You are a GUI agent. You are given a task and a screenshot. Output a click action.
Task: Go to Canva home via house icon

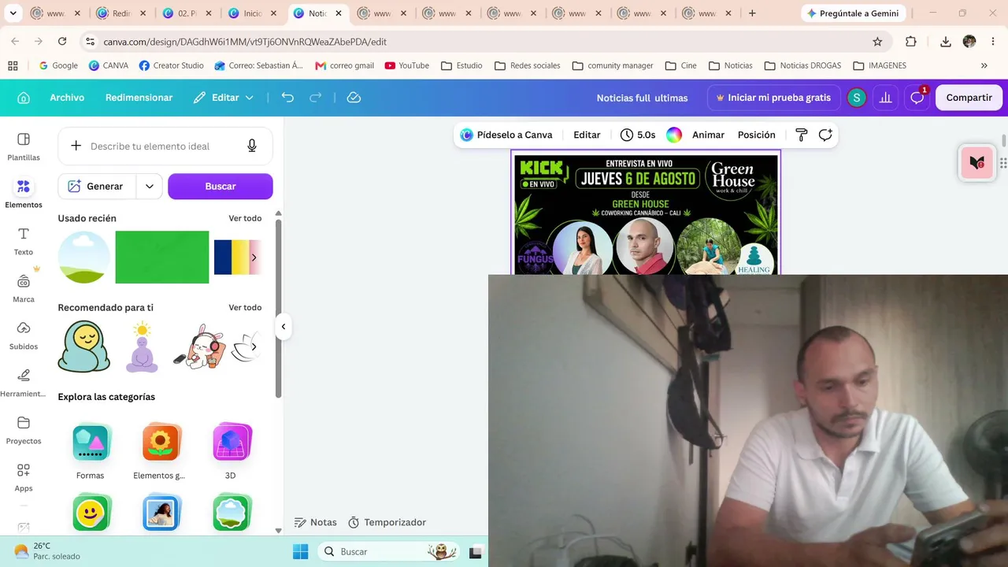(x=24, y=98)
